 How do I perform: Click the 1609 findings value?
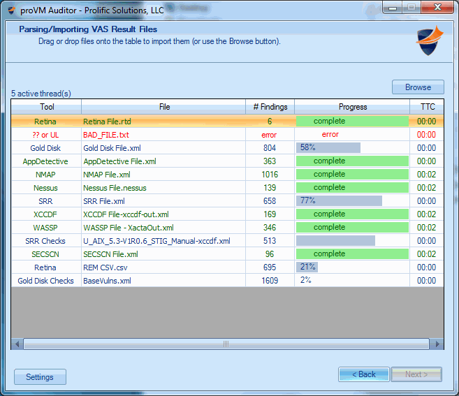pos(270,281)
